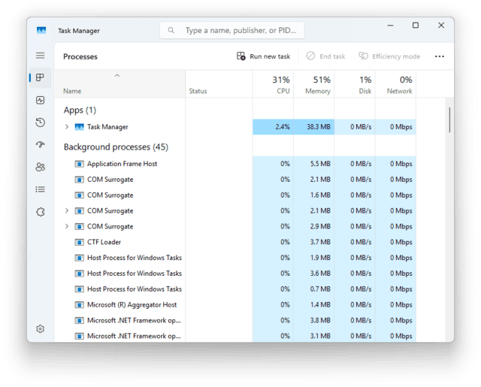Click the Apps (1) group heading

[x=80, y=110]
